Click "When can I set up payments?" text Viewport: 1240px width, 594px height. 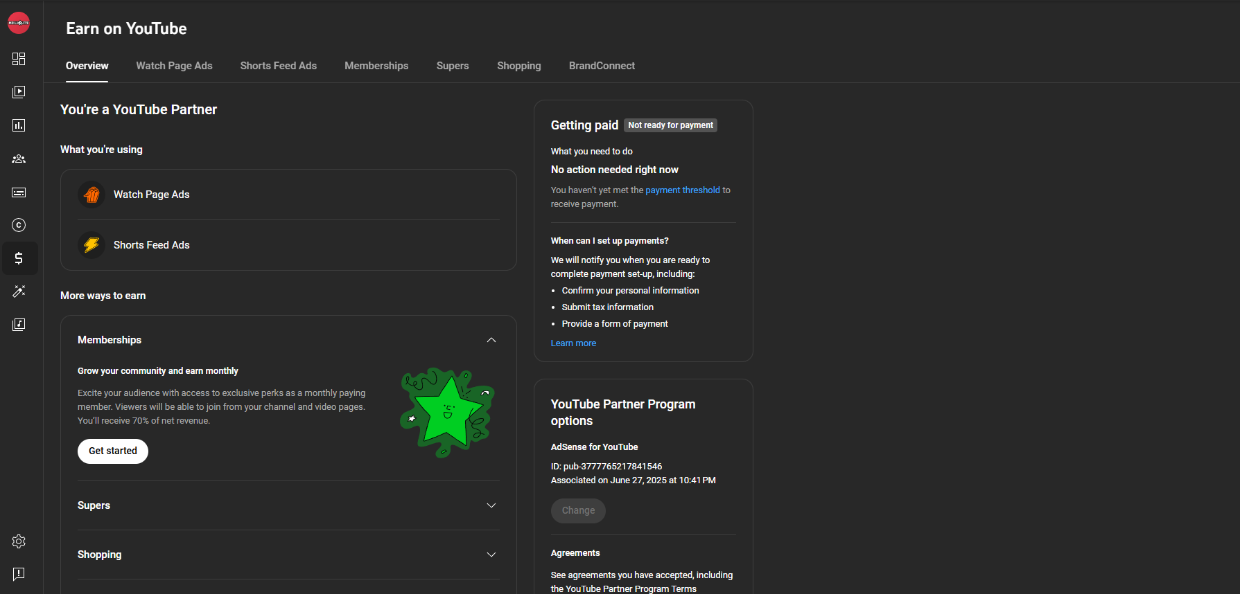(610, 241)
